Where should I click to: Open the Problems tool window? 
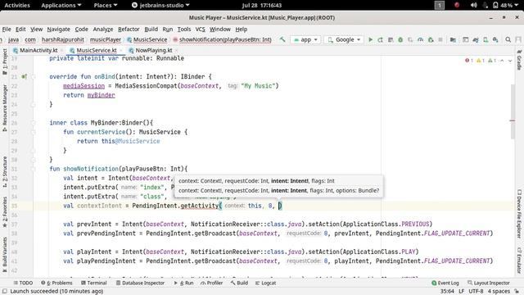point(56,283)
